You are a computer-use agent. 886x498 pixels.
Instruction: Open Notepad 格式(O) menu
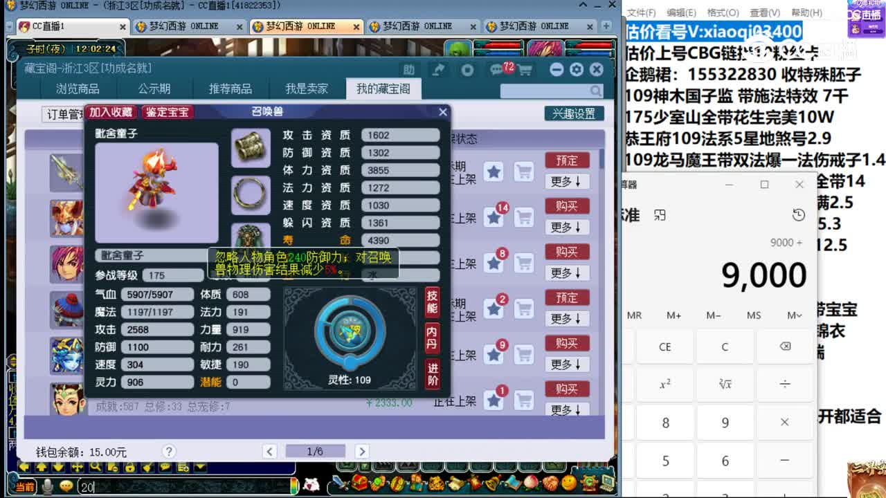pos(723,12)
